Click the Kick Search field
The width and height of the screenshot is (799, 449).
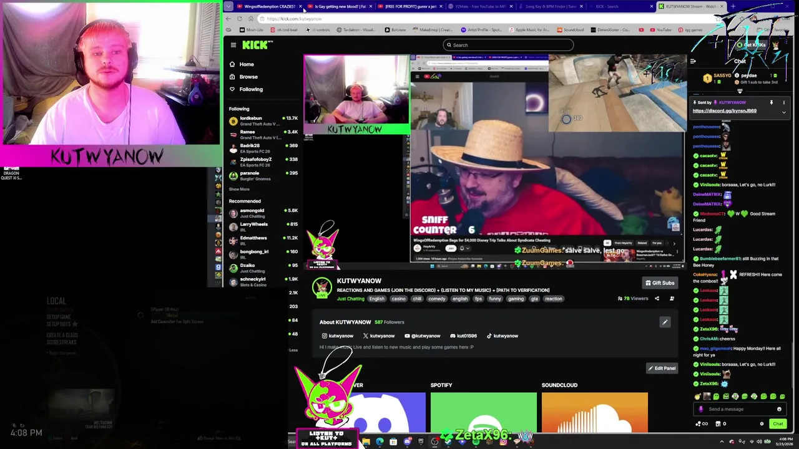[508, 45]
